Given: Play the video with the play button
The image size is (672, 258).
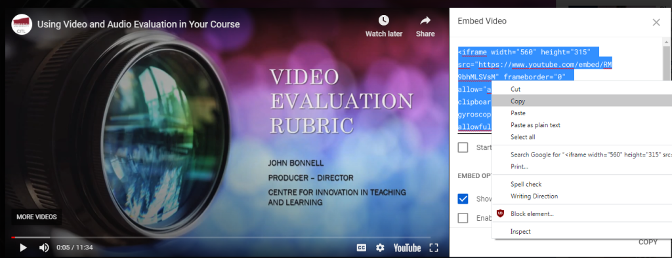Looking at the screenshot, I should click(24, 248).
